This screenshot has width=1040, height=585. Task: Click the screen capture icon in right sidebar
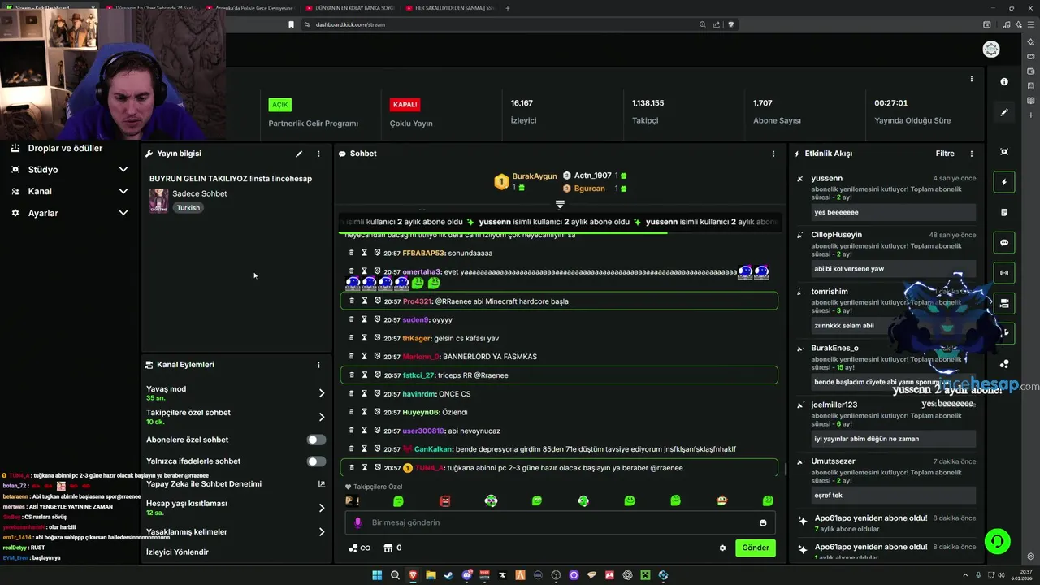pyautogui.click(x=1004, y=152)
